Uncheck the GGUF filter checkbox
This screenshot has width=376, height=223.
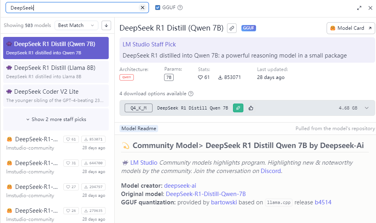click(158, 8)
